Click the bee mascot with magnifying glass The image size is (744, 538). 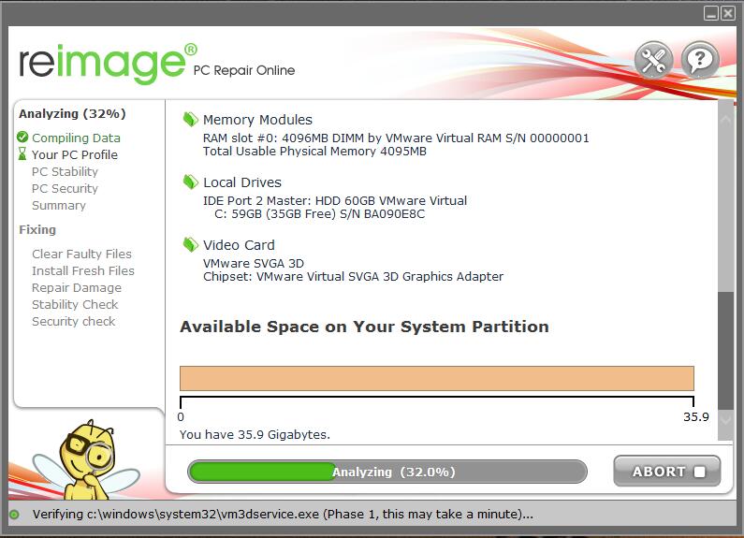(88, 460)
